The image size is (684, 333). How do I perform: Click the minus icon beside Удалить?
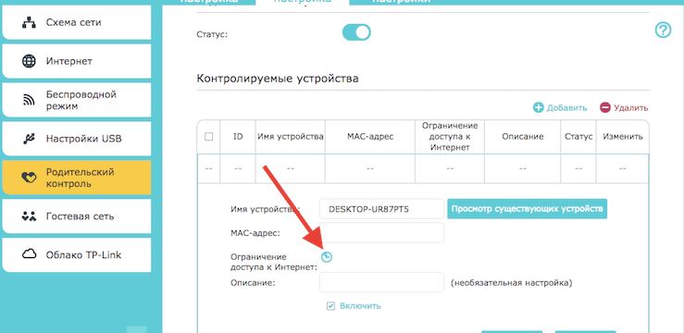605,107
